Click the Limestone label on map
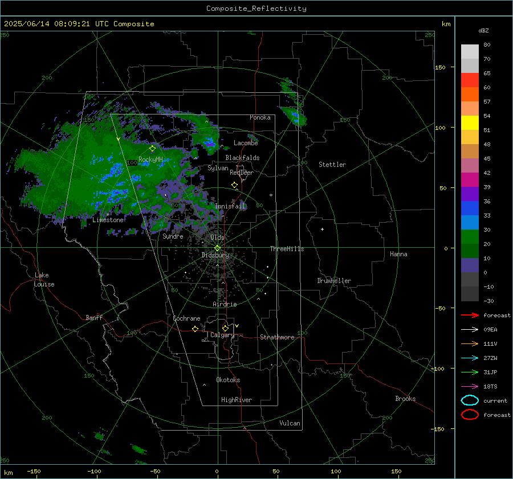 [108, 220]
